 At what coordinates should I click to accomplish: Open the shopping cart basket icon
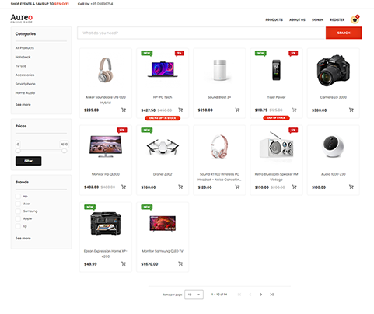(355, 19)
